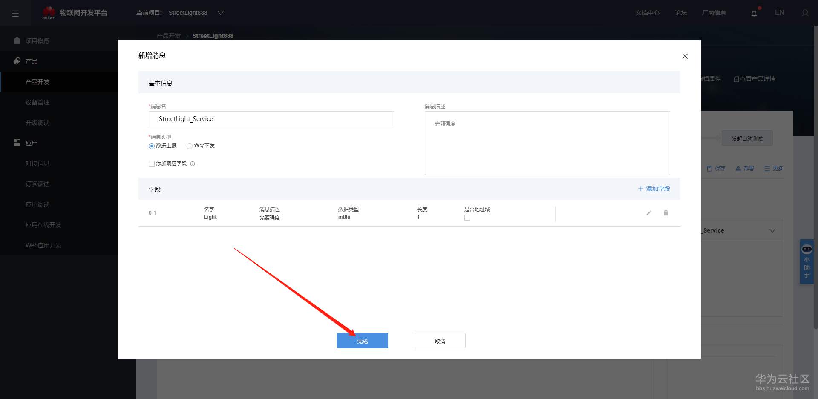Edit the Light field with pencil icon
The height and width of the screenshot is (399, 818).
(x=649, y=213)
